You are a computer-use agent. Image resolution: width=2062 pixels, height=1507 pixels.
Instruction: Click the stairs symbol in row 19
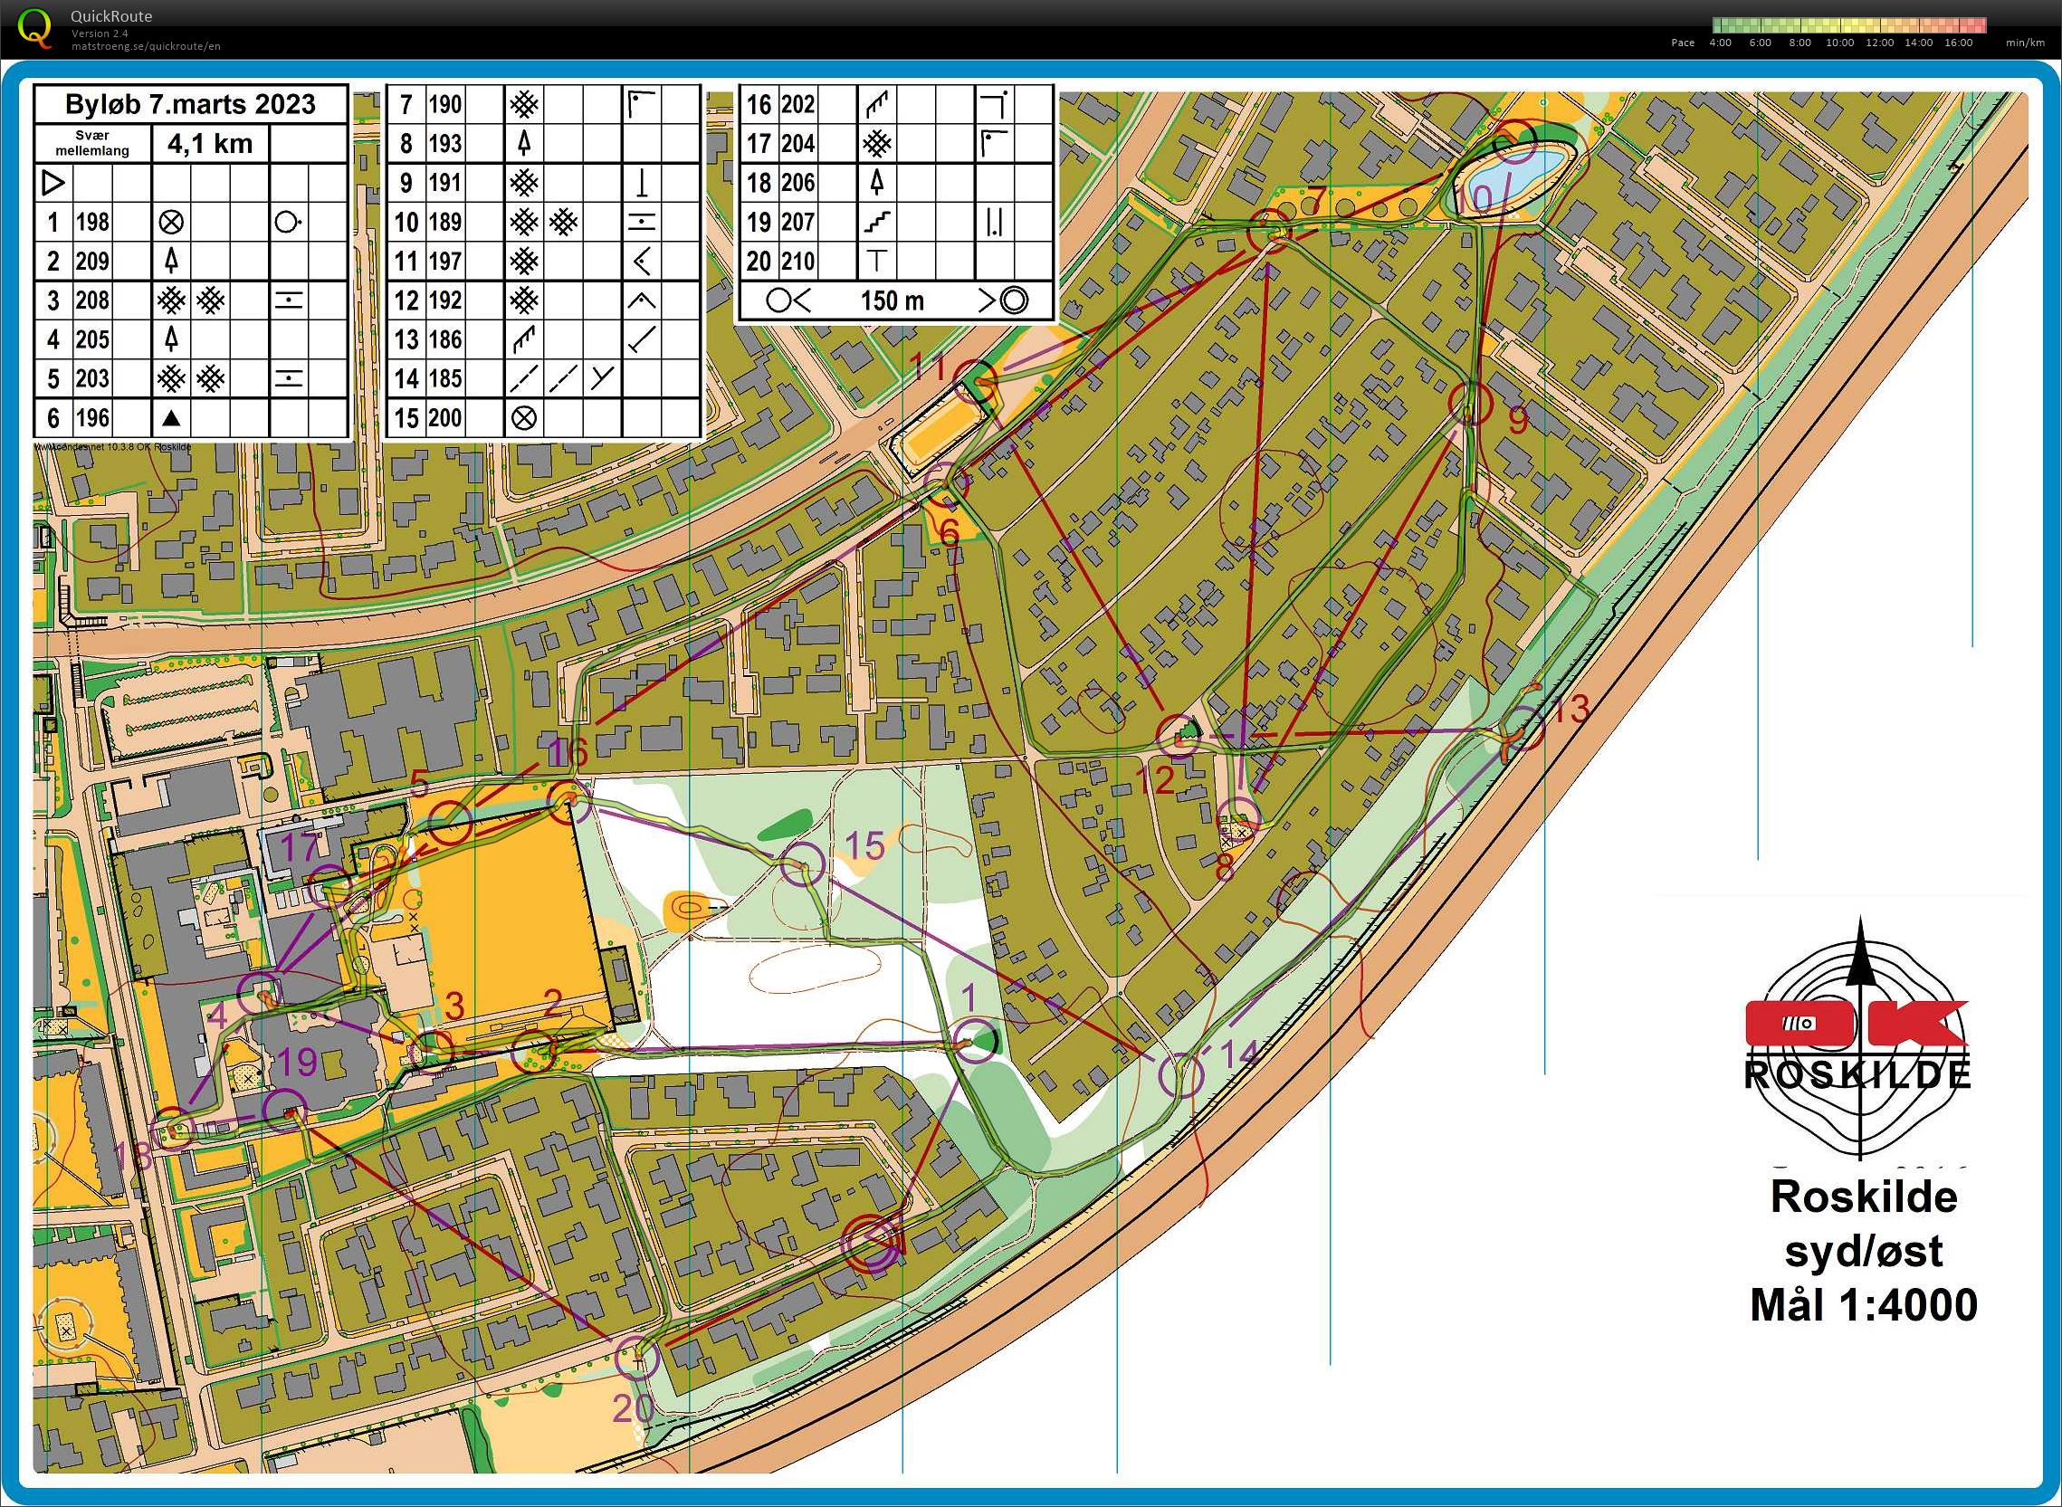(877, 222)
